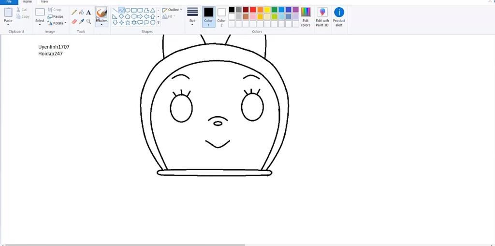This screenshot has height=246, width=495.
Task: Activate the Color 2 background selector
Action: (x=221, y=16)
